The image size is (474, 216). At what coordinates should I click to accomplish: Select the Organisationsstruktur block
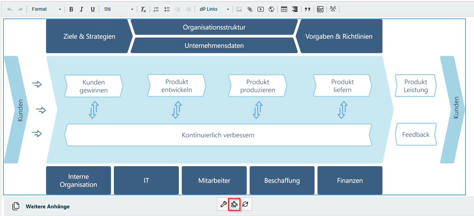214,27
